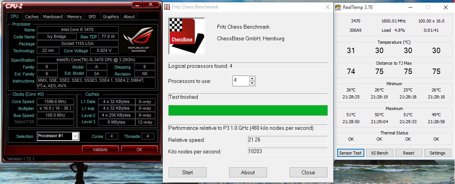Click the Logical processors found: 4 field
Viewport: 455px width, 184px height.
point(248,66)
